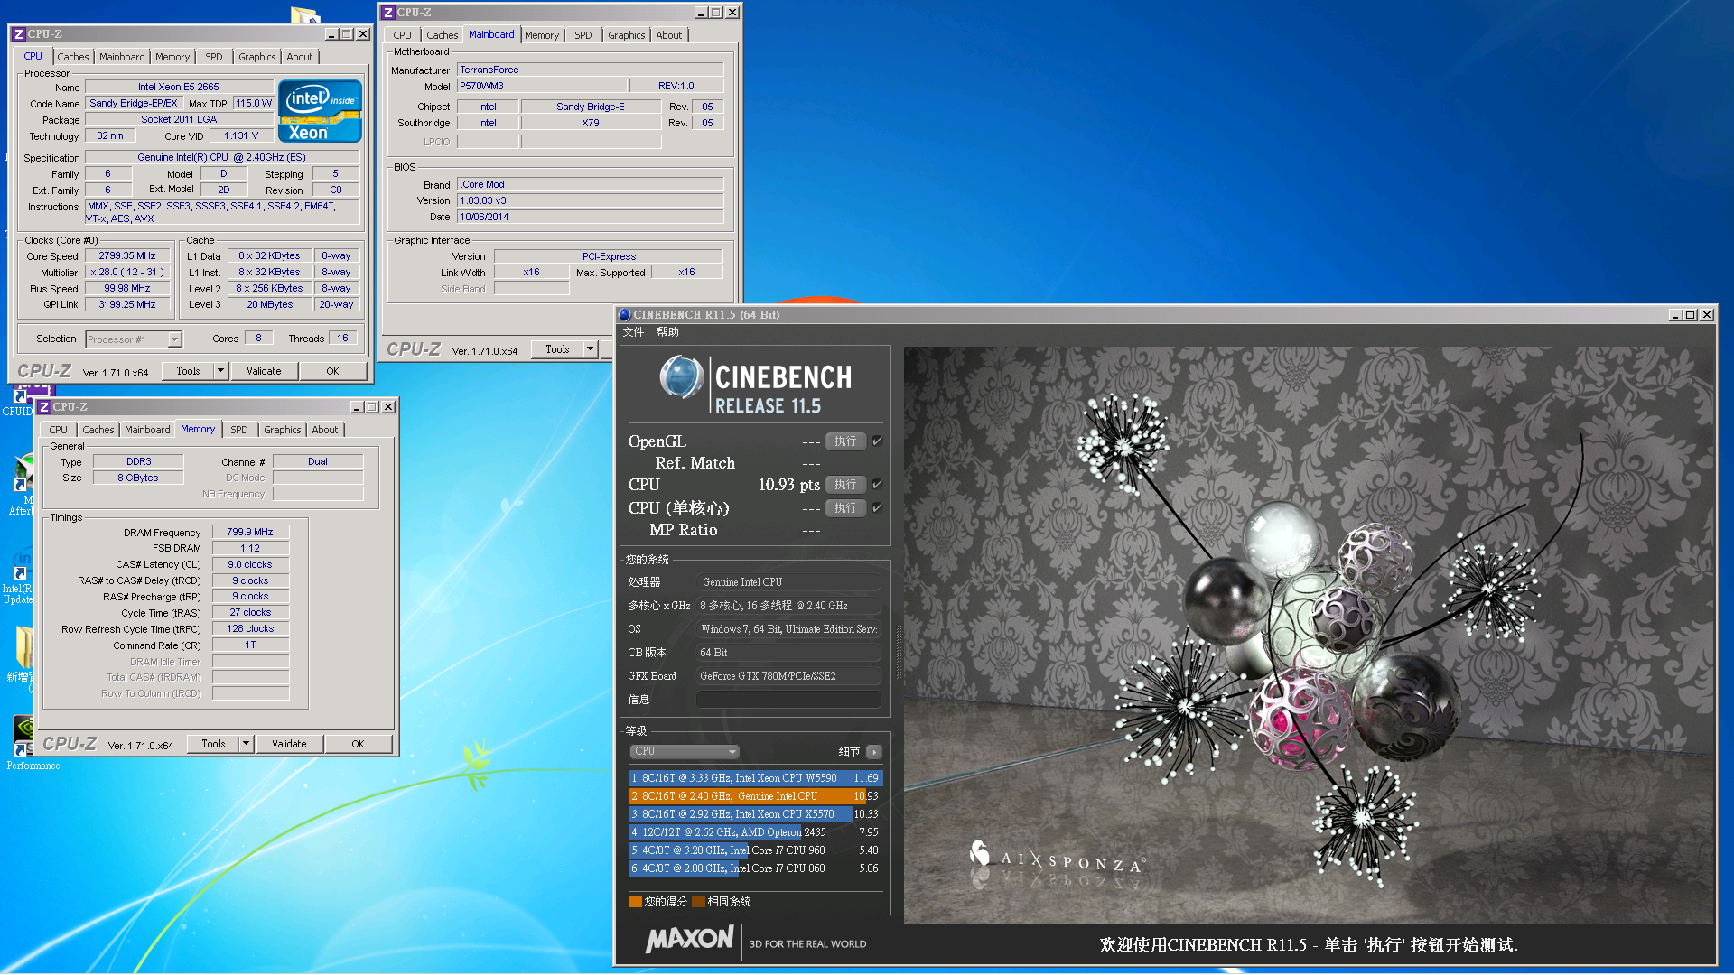Run the OpenGL benchmark with 执行

pos(845,441)
